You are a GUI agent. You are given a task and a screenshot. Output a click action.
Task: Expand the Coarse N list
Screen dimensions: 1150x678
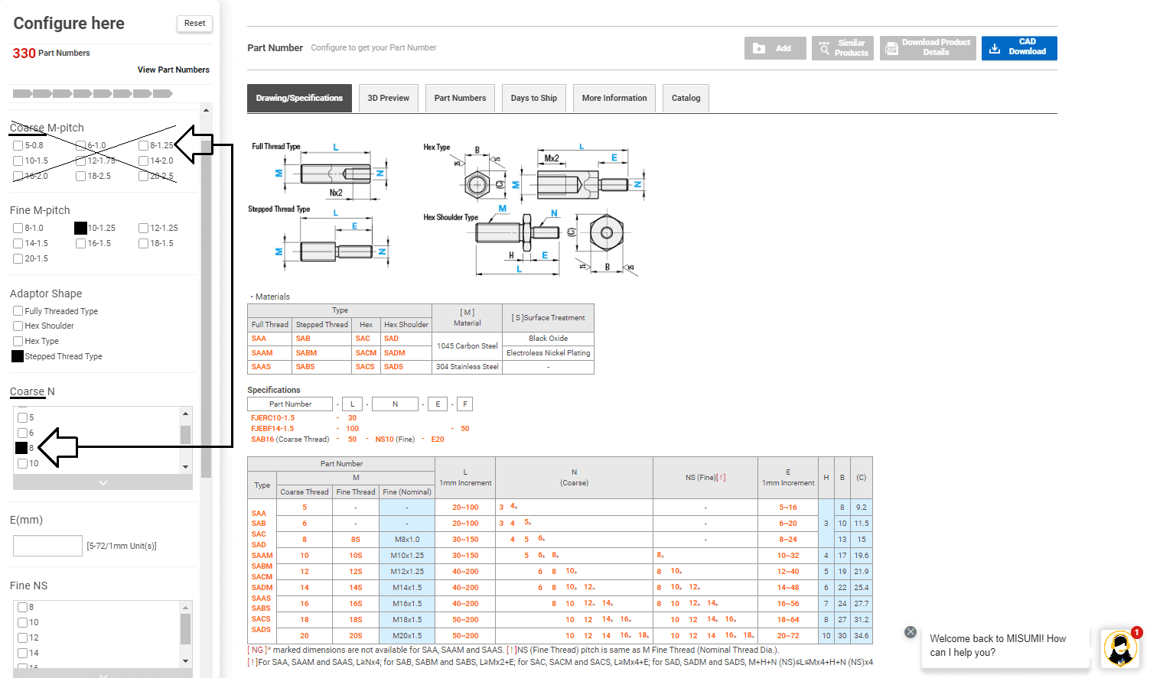pos(103,482)
